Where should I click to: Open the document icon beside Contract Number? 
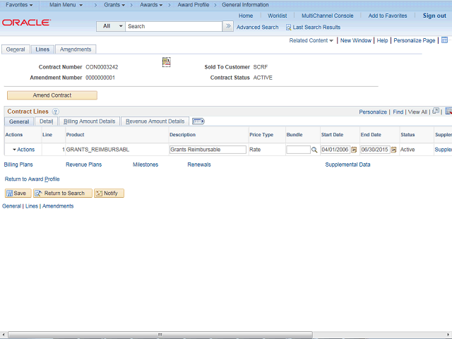(167, 61)
